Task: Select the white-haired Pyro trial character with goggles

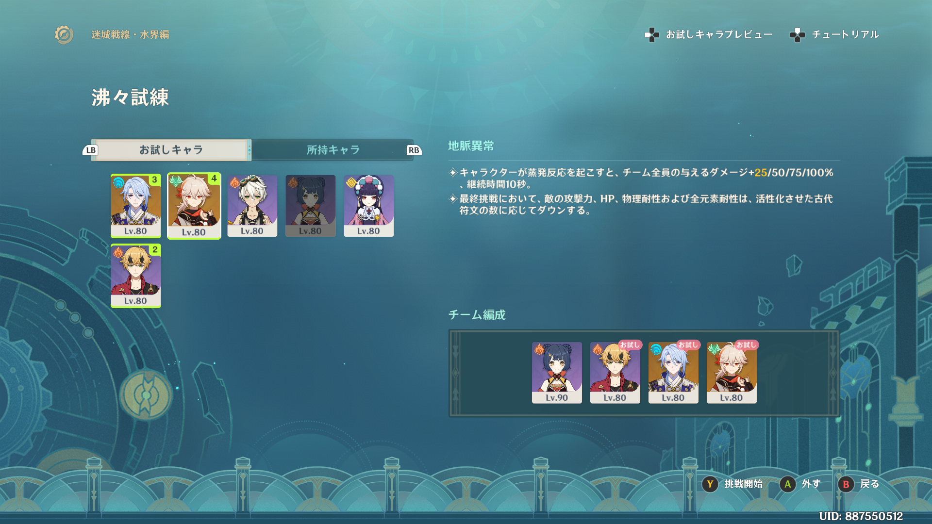Action: [x=252, y=206]
